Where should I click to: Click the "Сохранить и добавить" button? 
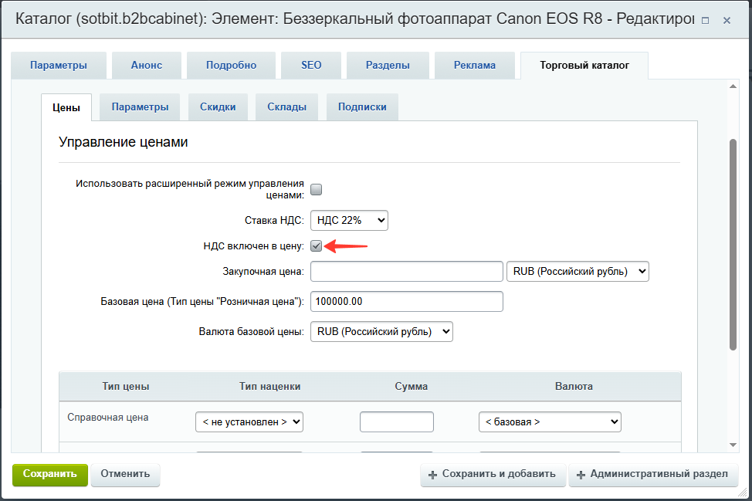[x=493, y=474]
